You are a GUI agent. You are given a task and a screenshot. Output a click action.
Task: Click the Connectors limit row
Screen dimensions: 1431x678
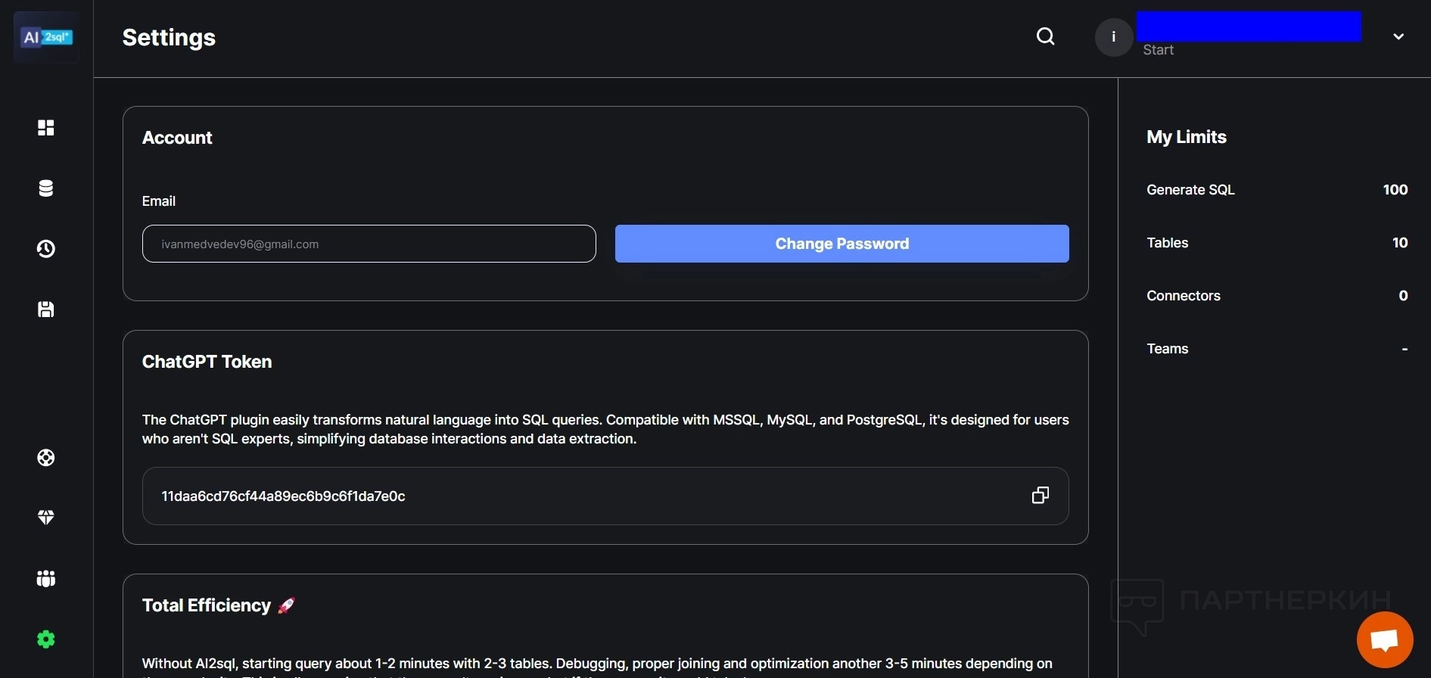[x=1277, y=296]
